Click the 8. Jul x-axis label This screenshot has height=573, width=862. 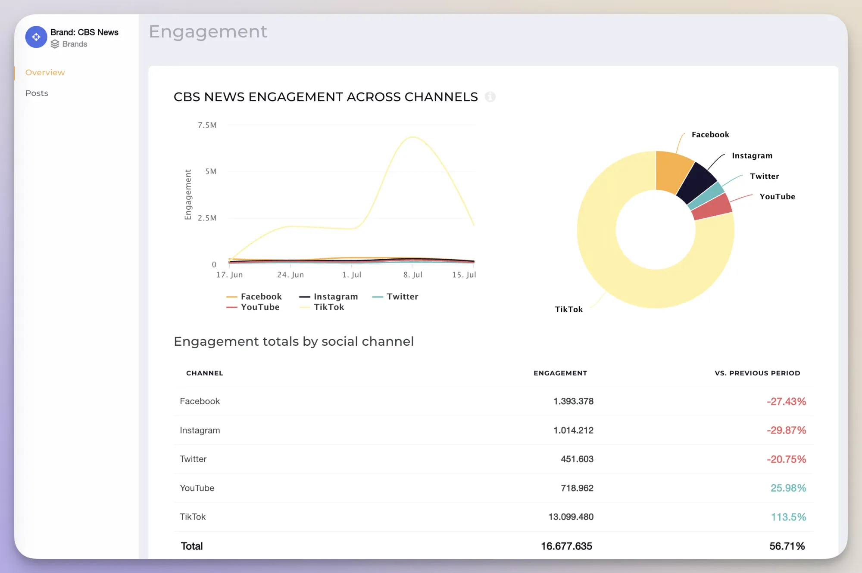pyautogui.click(x=412, y=275)
